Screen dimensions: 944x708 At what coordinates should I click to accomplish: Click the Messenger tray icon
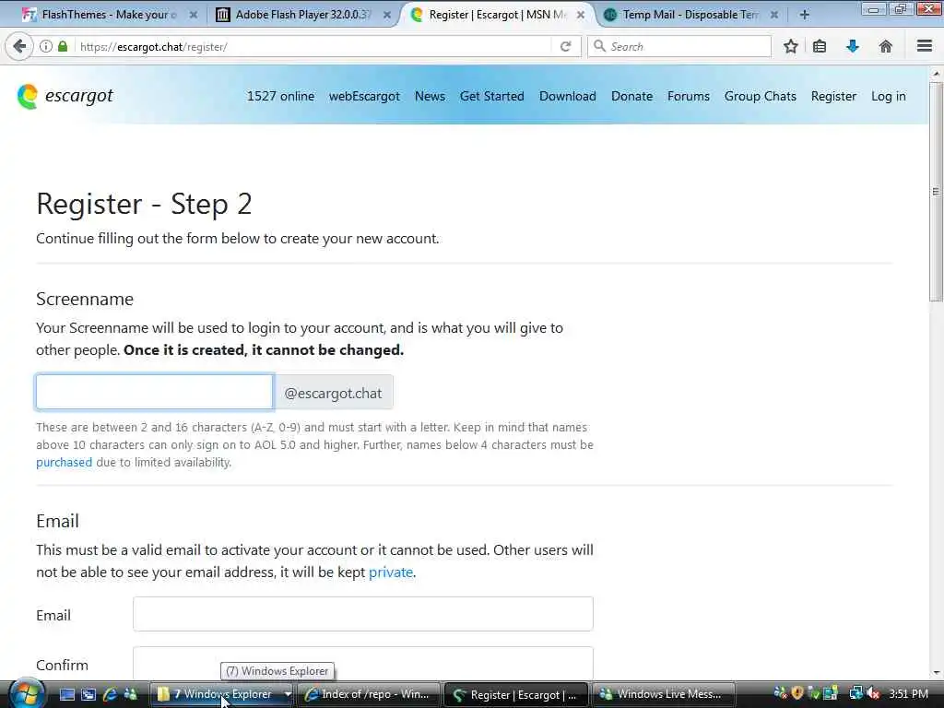click(x=780, y=693)
